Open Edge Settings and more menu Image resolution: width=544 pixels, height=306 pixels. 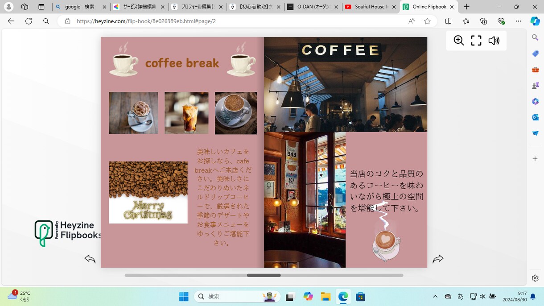click(518, 21)
